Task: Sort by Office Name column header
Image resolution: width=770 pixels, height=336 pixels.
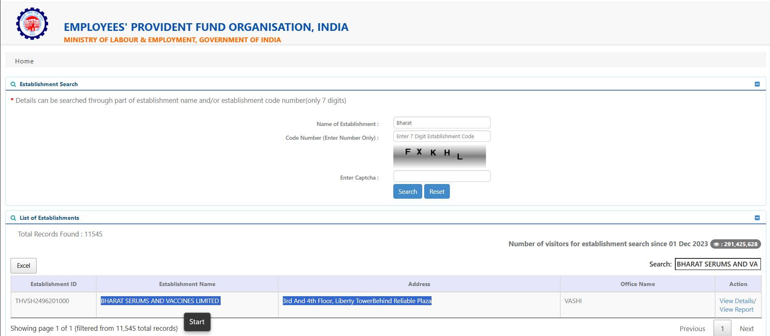Action: (x=638, y=284)
